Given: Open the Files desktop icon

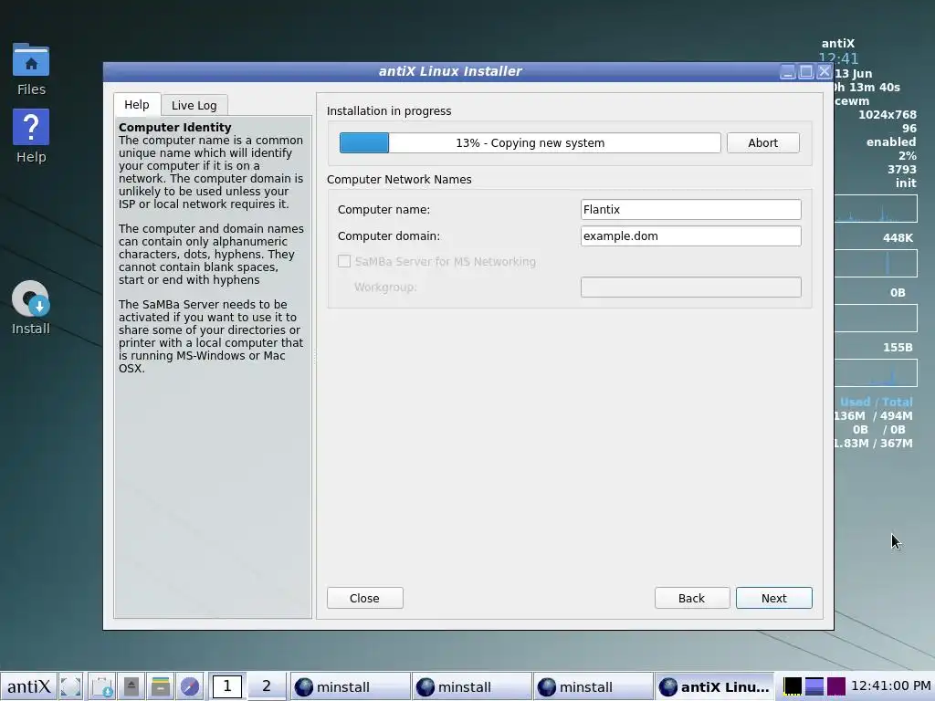Looking at the screenshot, I should (31, 69).
